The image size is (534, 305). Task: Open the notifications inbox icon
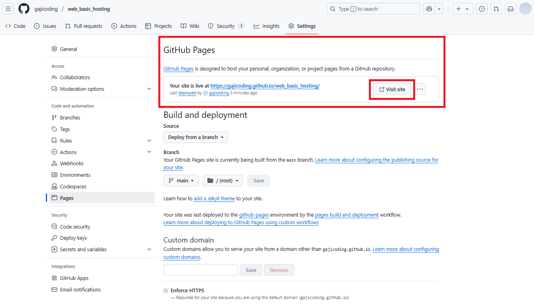[510, 9]
